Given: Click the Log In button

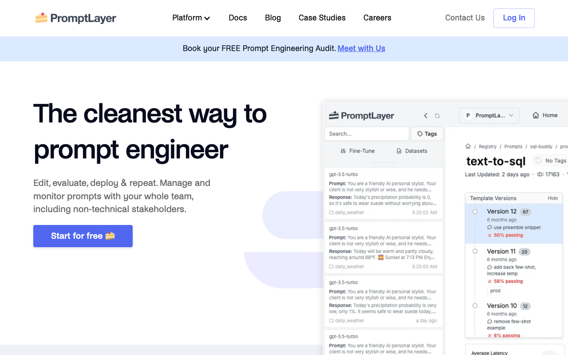Looking at the screenshot, I should [x=514, y=18].
